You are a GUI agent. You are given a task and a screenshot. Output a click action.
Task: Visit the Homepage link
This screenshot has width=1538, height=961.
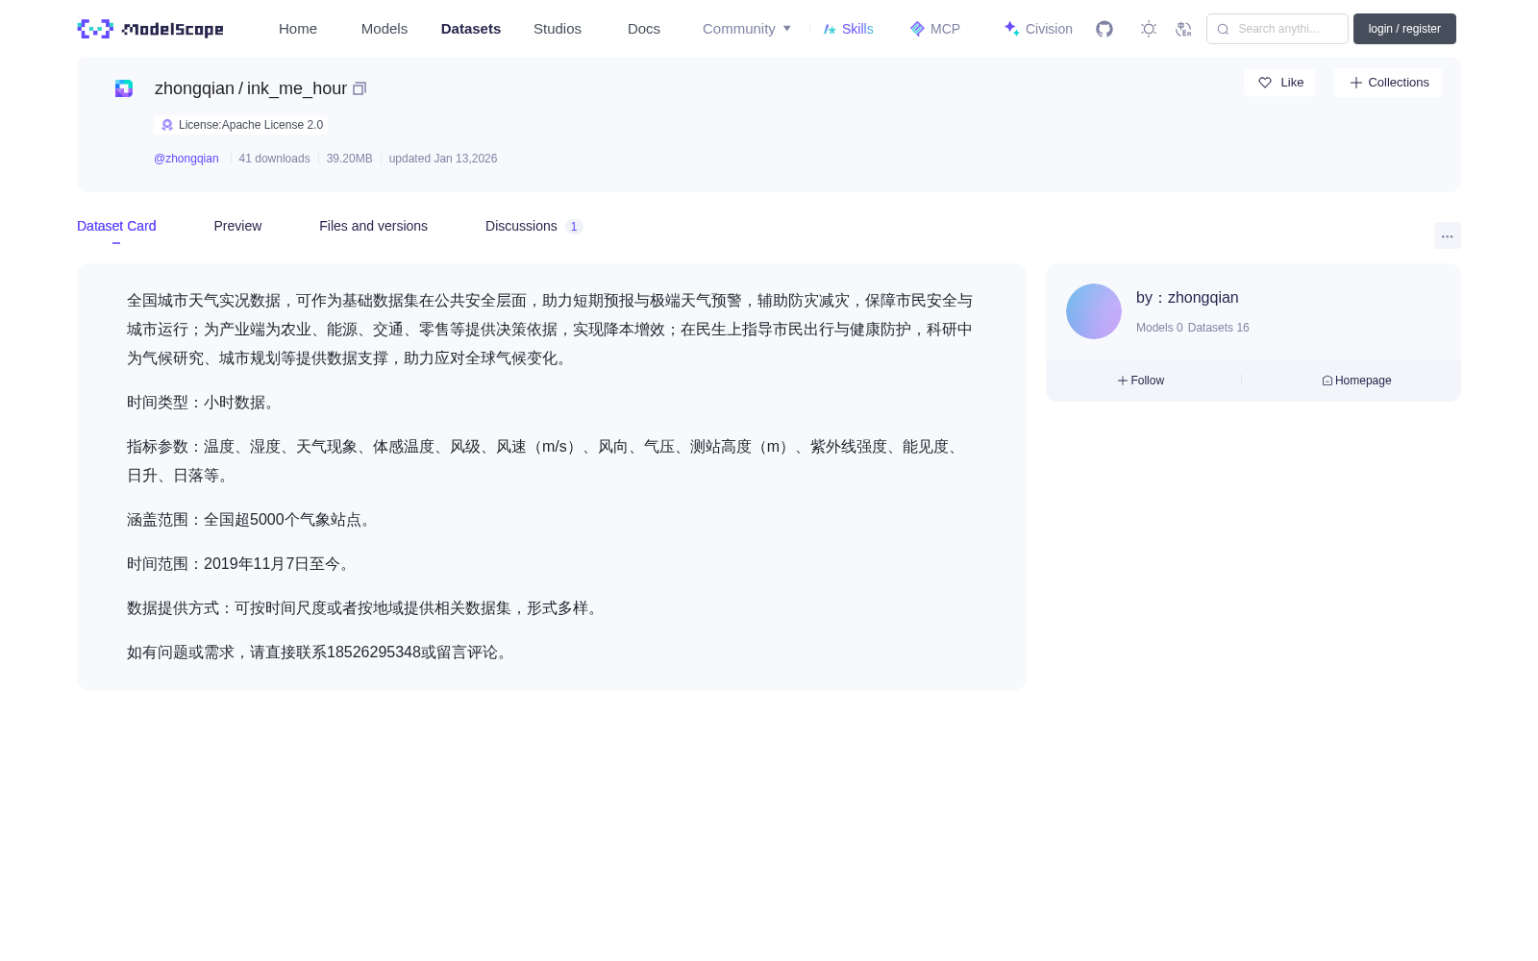tap(1356, 381)
